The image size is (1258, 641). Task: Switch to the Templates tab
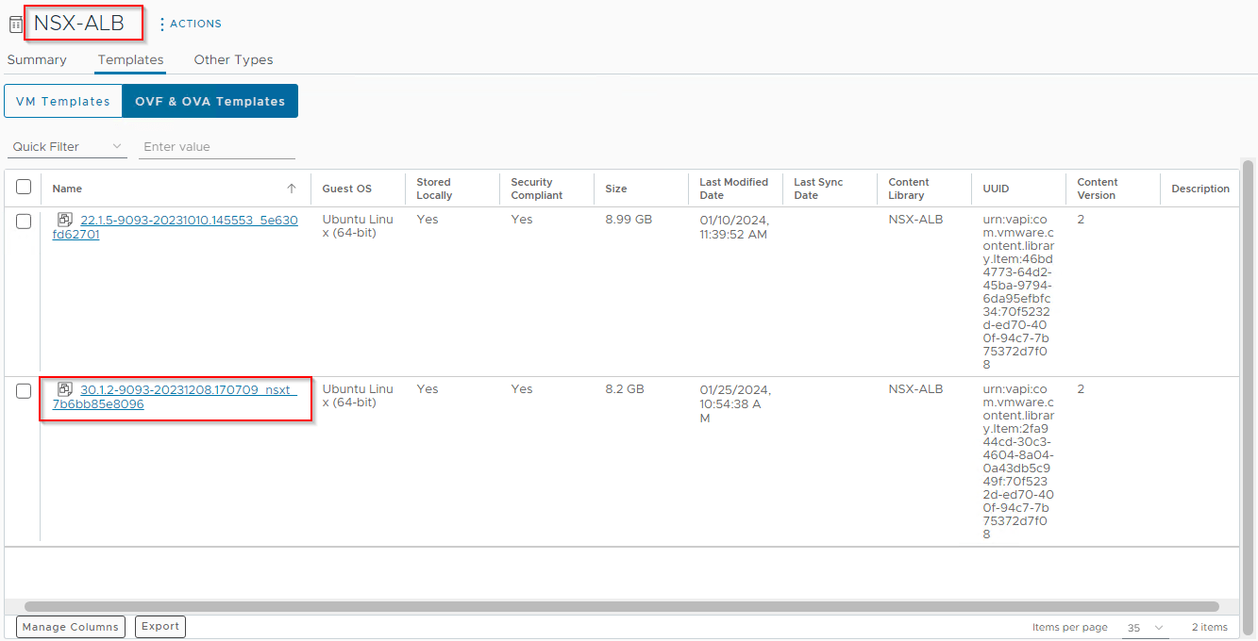coord(131,59)
